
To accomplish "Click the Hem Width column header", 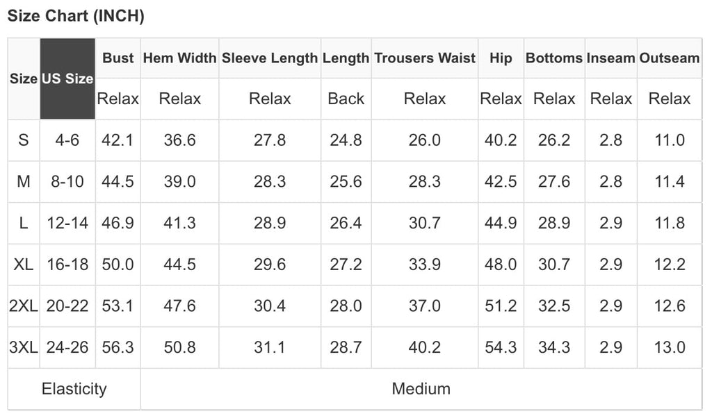I will click(179, 58).
